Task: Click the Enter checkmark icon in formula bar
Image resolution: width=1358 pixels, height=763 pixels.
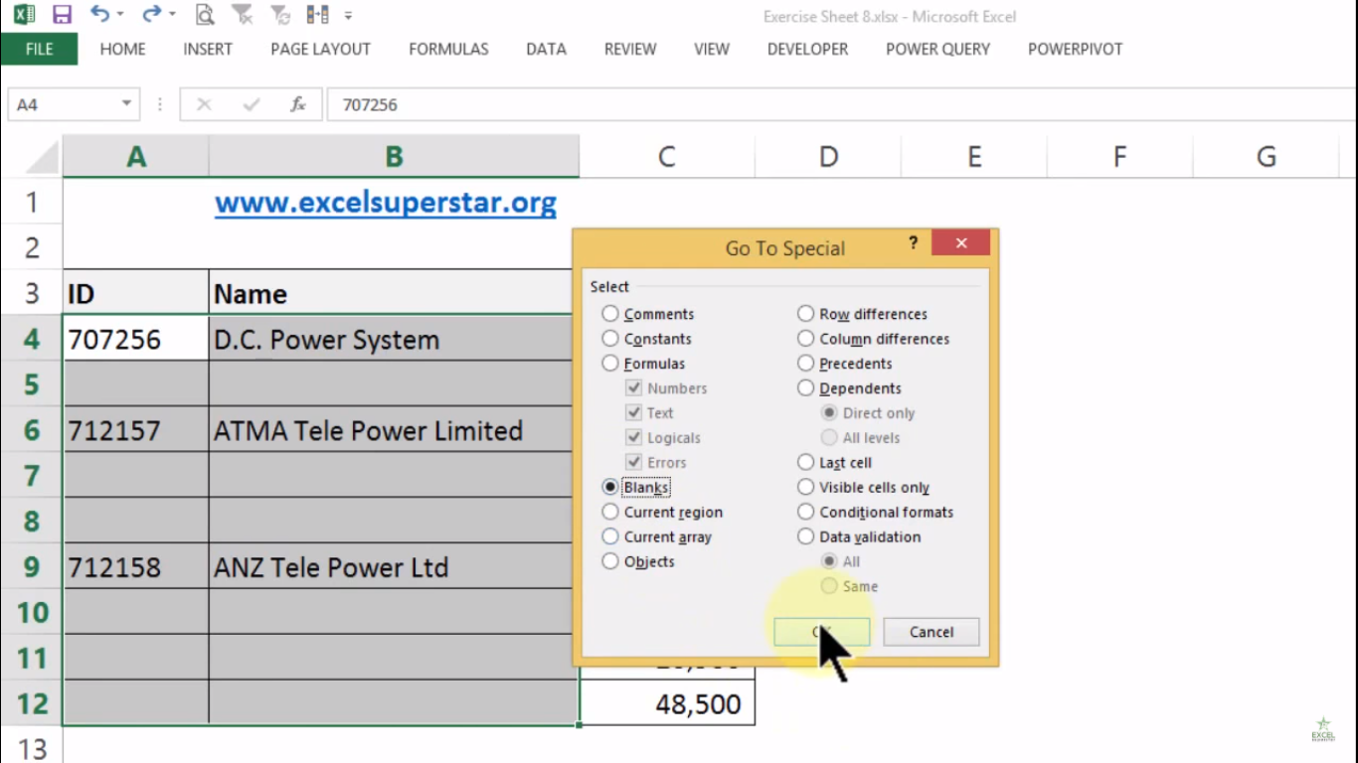Action: (x=251, y=104)
